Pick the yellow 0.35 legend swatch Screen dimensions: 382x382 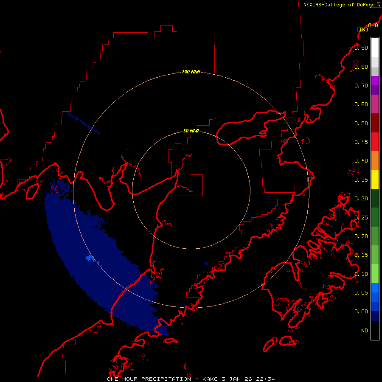point(375,180)
